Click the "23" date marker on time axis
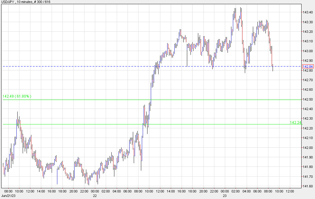 click(x=225, y=195)
